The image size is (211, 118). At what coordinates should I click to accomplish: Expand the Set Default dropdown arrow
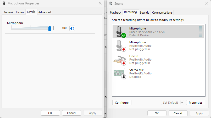point(182,103)
